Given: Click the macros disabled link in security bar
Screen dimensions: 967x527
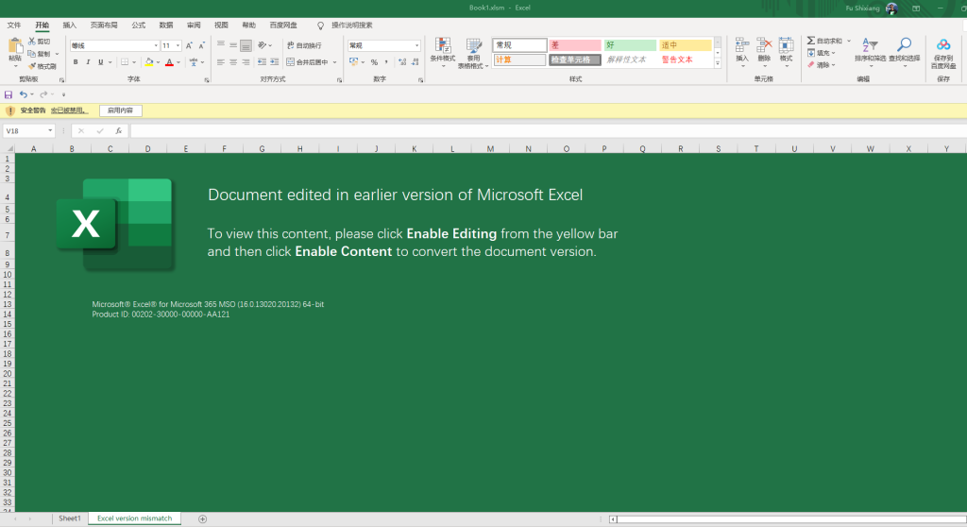Looking at the screenshot, I should (x=69, y=110).
